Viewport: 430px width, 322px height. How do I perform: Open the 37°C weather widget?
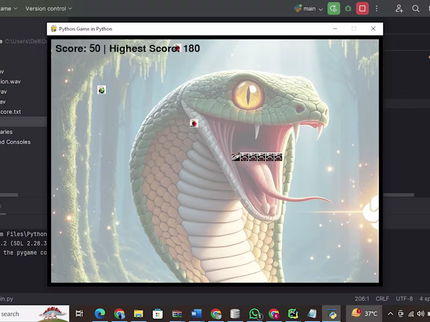[364, 313]
